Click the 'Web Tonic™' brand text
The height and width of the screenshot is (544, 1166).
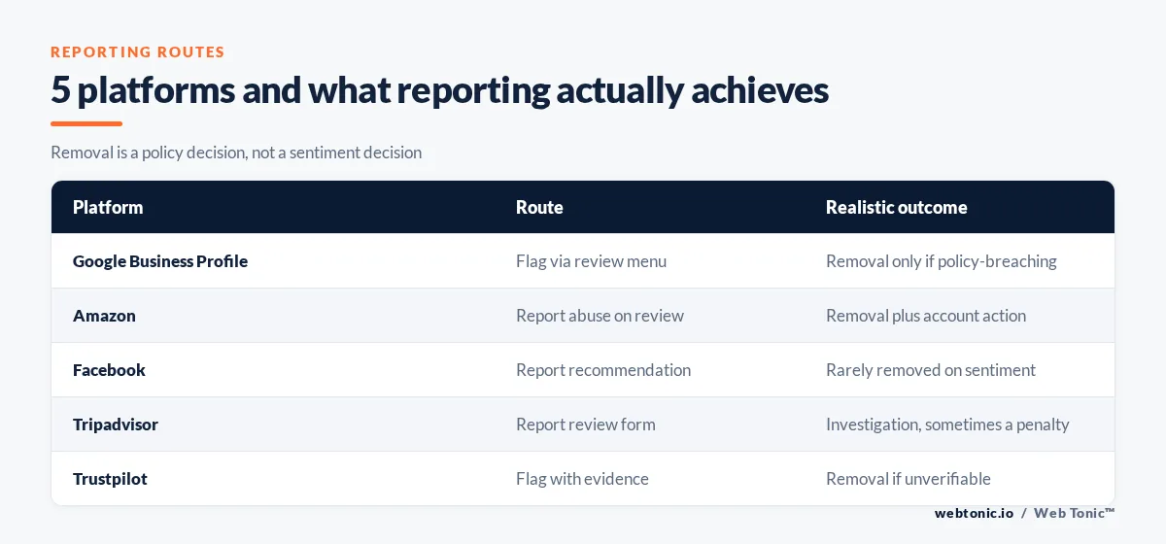(1074, 513)
